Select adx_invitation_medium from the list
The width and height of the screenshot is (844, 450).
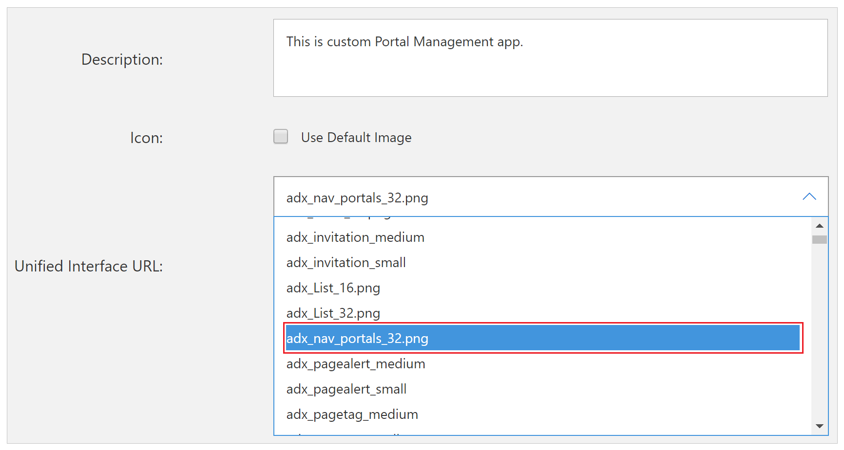click(542, 237)
